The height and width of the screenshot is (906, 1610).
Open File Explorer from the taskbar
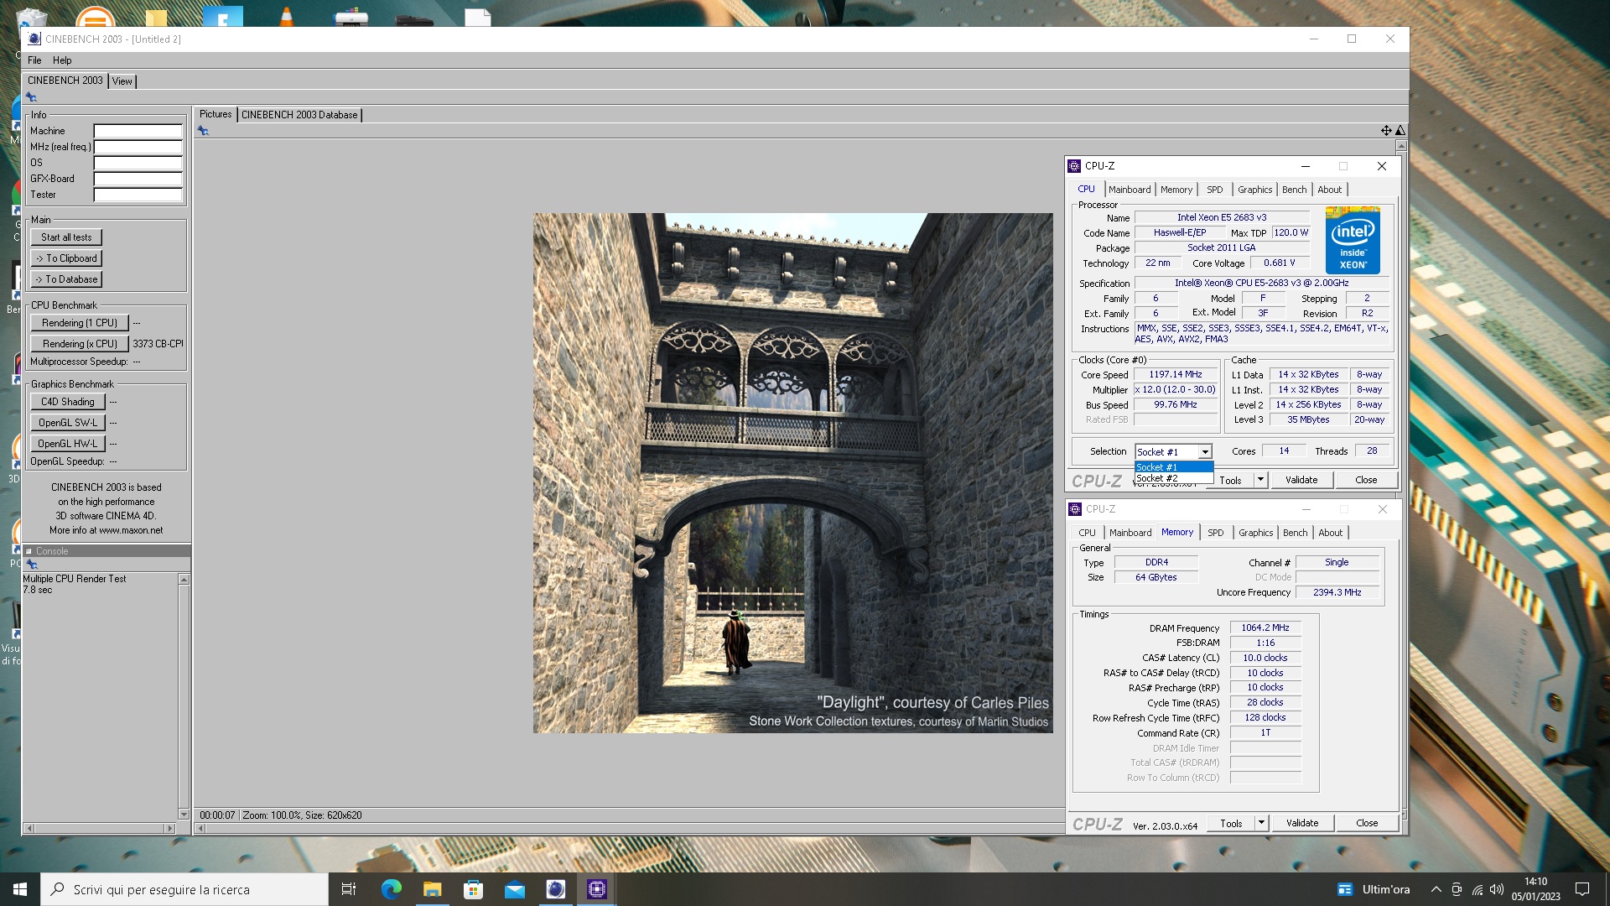[432, 889]
